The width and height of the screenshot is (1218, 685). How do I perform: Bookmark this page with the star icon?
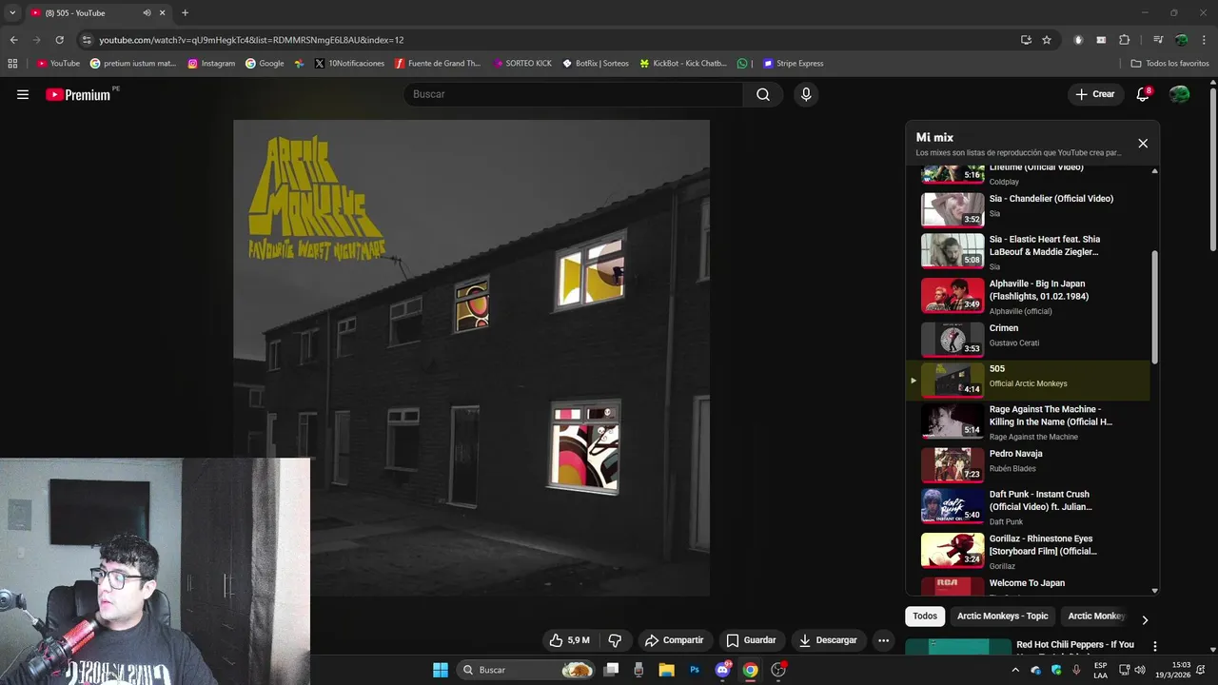click(x=1047, y=40)
